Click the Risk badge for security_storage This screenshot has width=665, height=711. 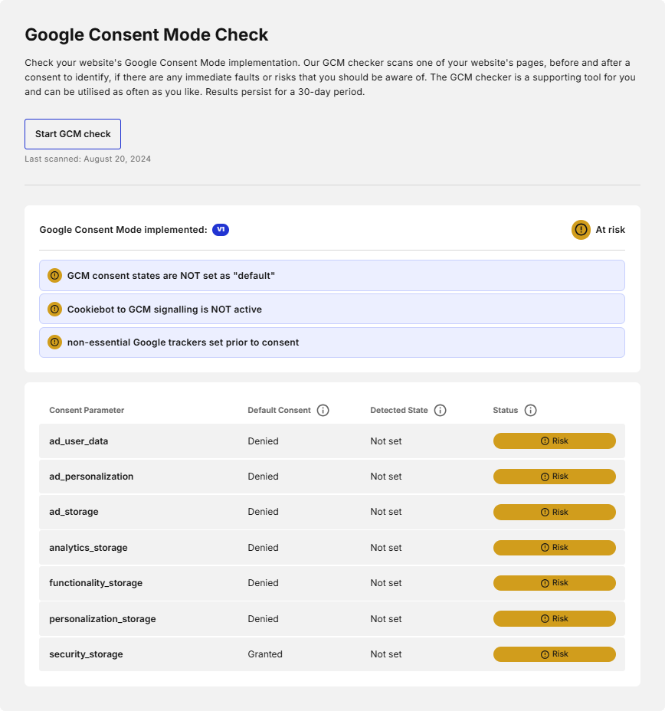click(x=555, y=654)
